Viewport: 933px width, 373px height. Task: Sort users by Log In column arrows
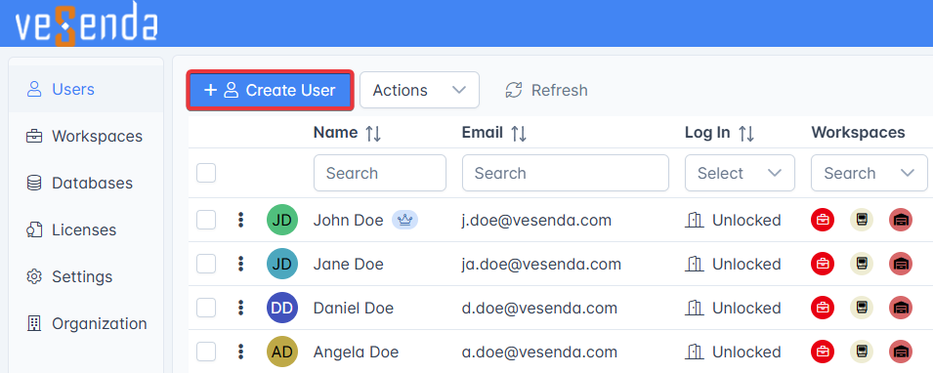click(746, 133)
